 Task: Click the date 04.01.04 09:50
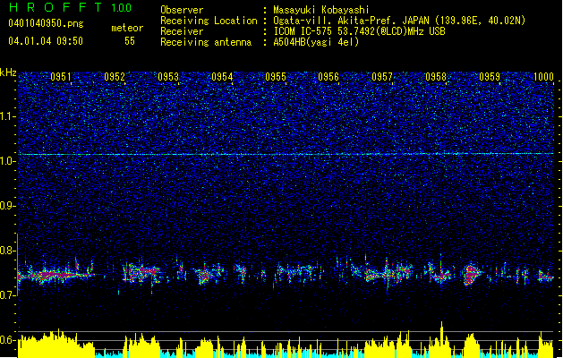46,41
